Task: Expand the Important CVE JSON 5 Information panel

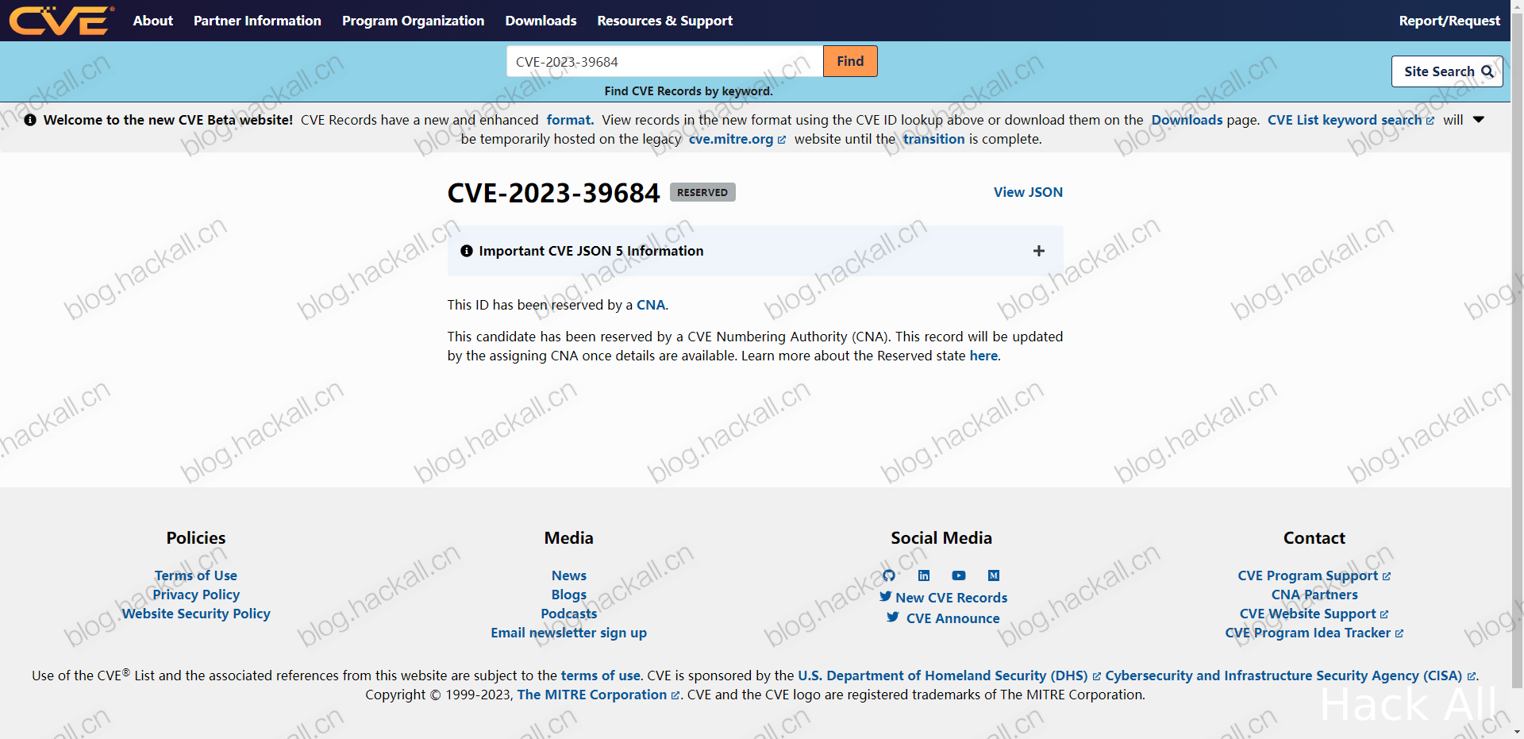Action: click(1038, 251)
